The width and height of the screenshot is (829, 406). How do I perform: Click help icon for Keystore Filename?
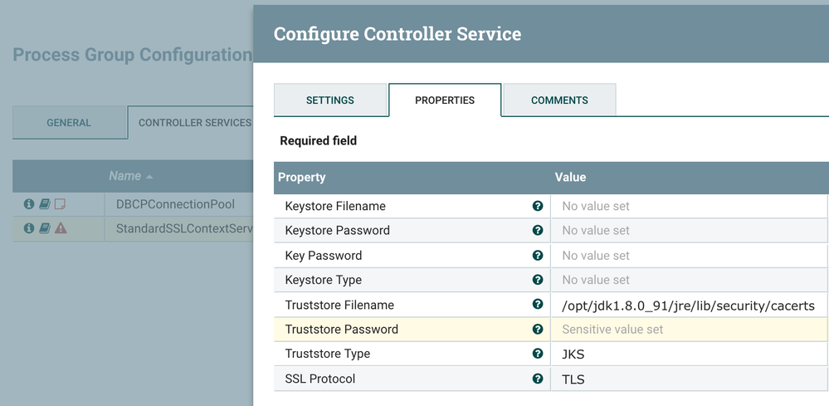[538, 206]
